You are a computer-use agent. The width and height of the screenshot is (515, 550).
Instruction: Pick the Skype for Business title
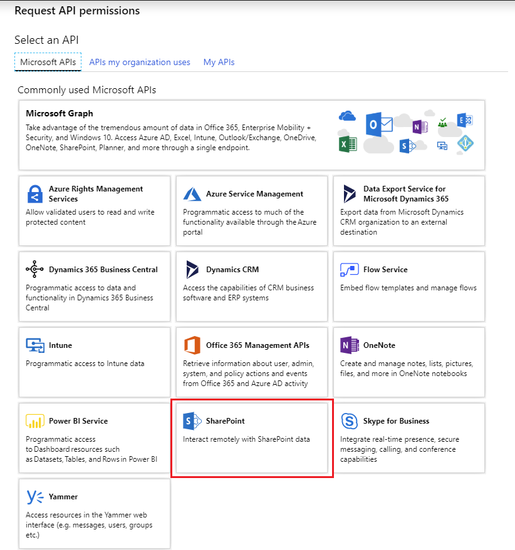396,421
